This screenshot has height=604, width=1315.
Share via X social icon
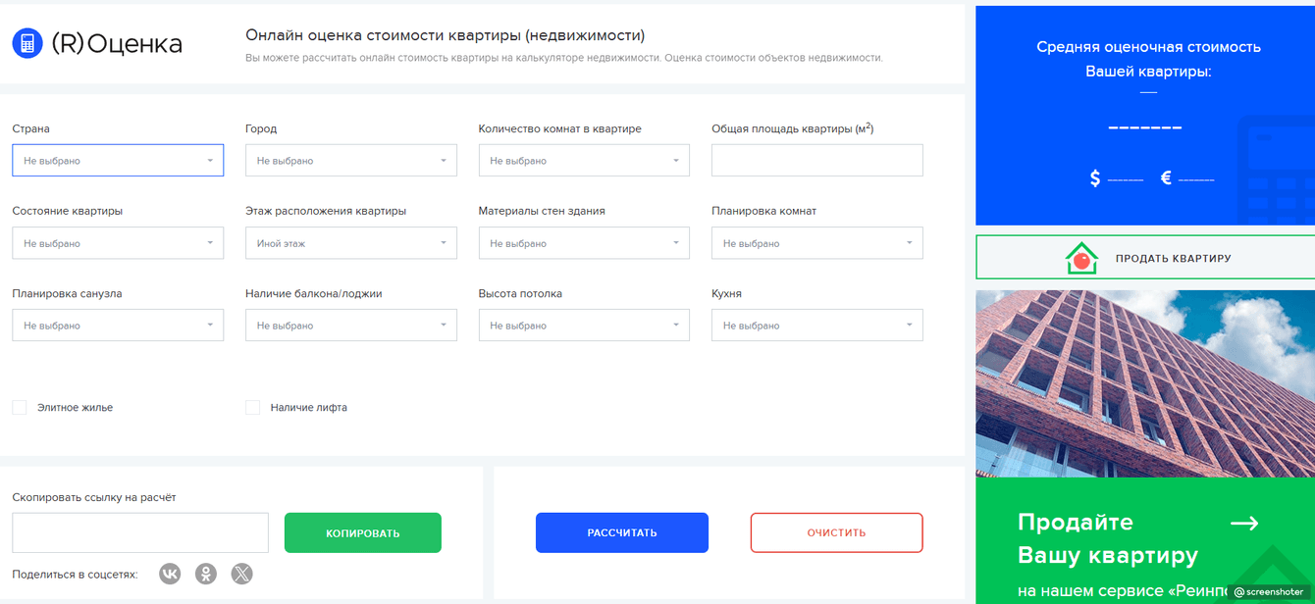[x=242, y=574]
